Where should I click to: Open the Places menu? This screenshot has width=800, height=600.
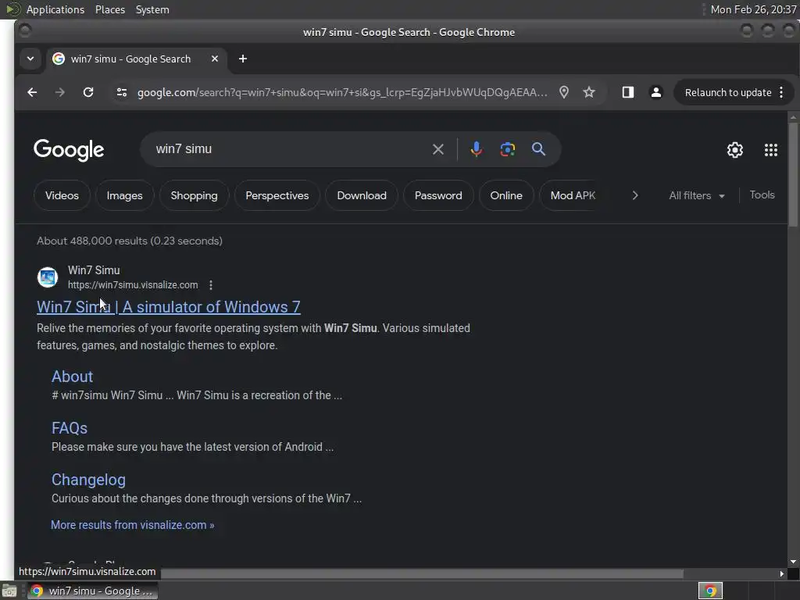pos(109,9)
